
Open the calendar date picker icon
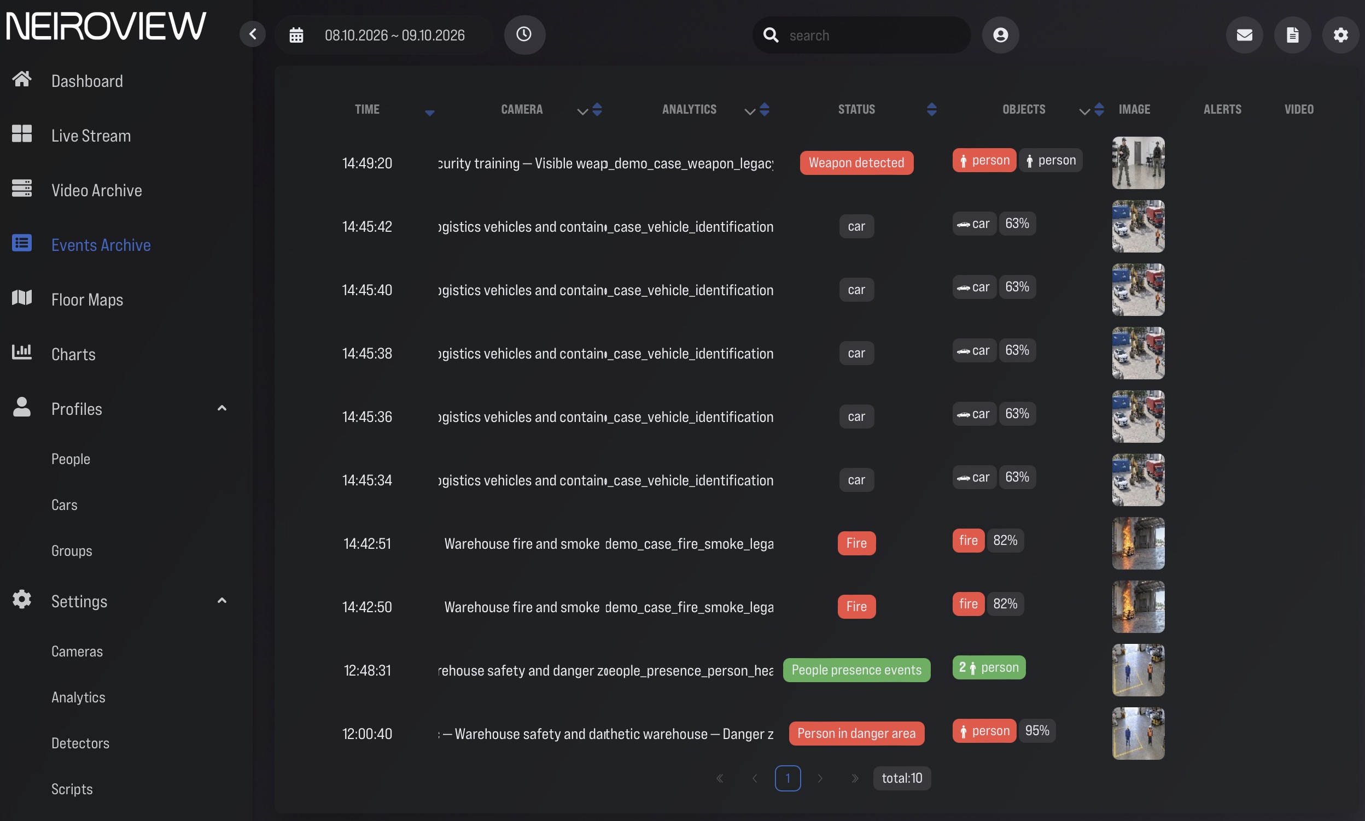click(x=296, y=36)
